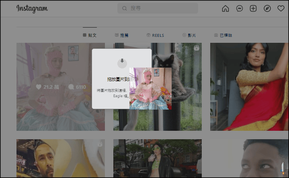
Task: Open the bald man with mustache post
Action: 60,158
